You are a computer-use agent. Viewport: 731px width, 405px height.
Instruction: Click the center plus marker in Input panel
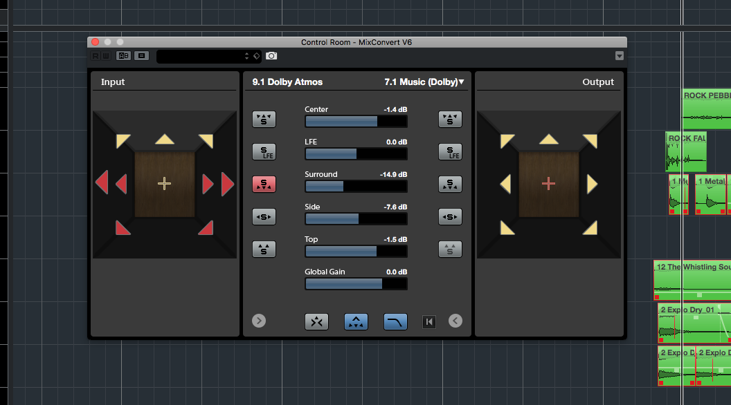pyautogui.click(x=164, y=184)
